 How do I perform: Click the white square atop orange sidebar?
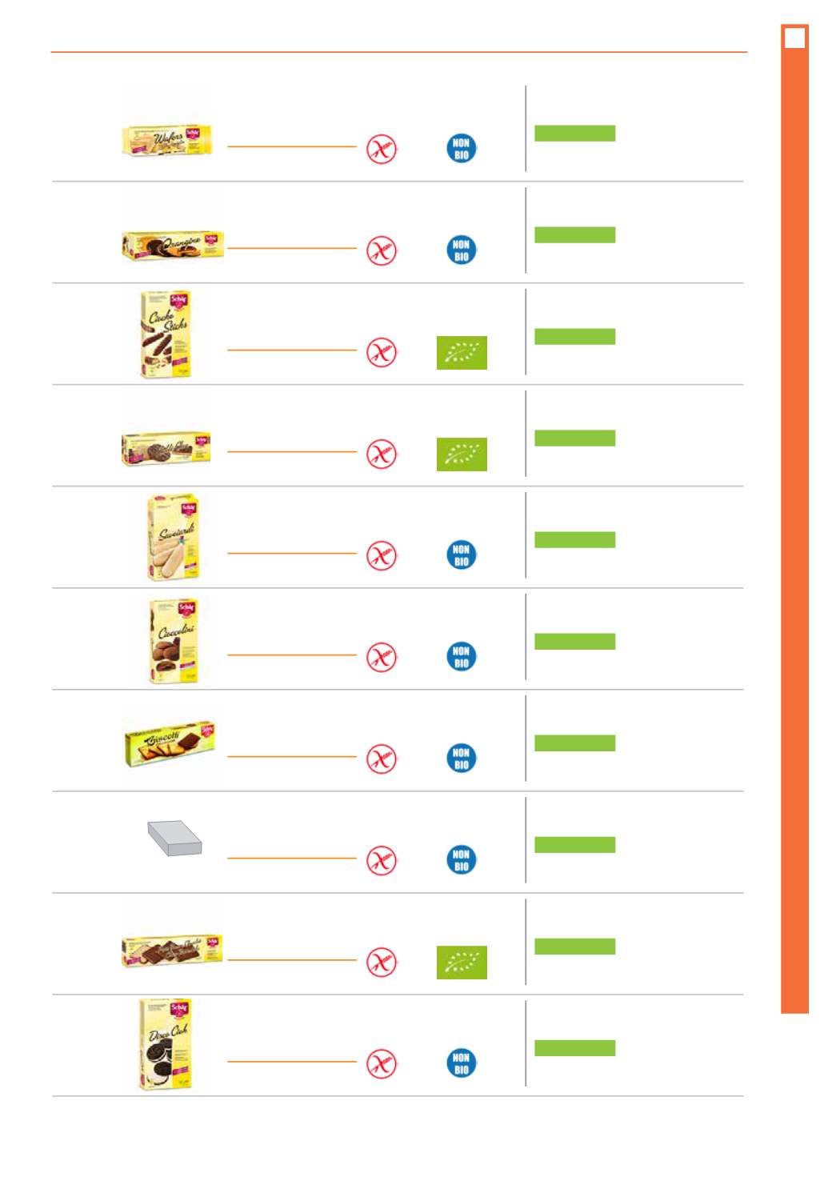[x=794, y=38]
